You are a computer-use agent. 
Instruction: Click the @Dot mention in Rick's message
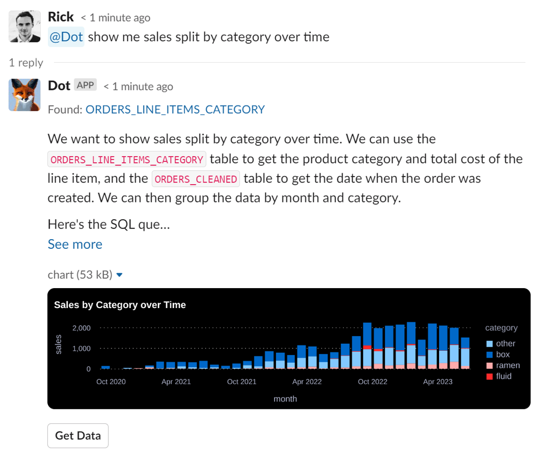click(66, 37)
